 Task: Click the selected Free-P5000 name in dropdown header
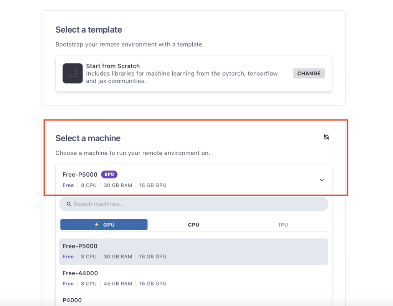80,175
